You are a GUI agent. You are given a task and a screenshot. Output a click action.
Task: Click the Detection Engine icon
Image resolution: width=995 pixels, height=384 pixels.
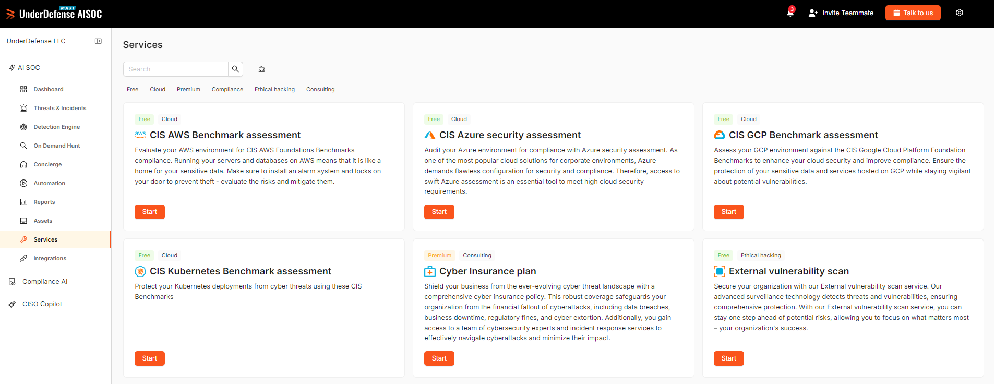pyautogui.click(x=23, y=127)
